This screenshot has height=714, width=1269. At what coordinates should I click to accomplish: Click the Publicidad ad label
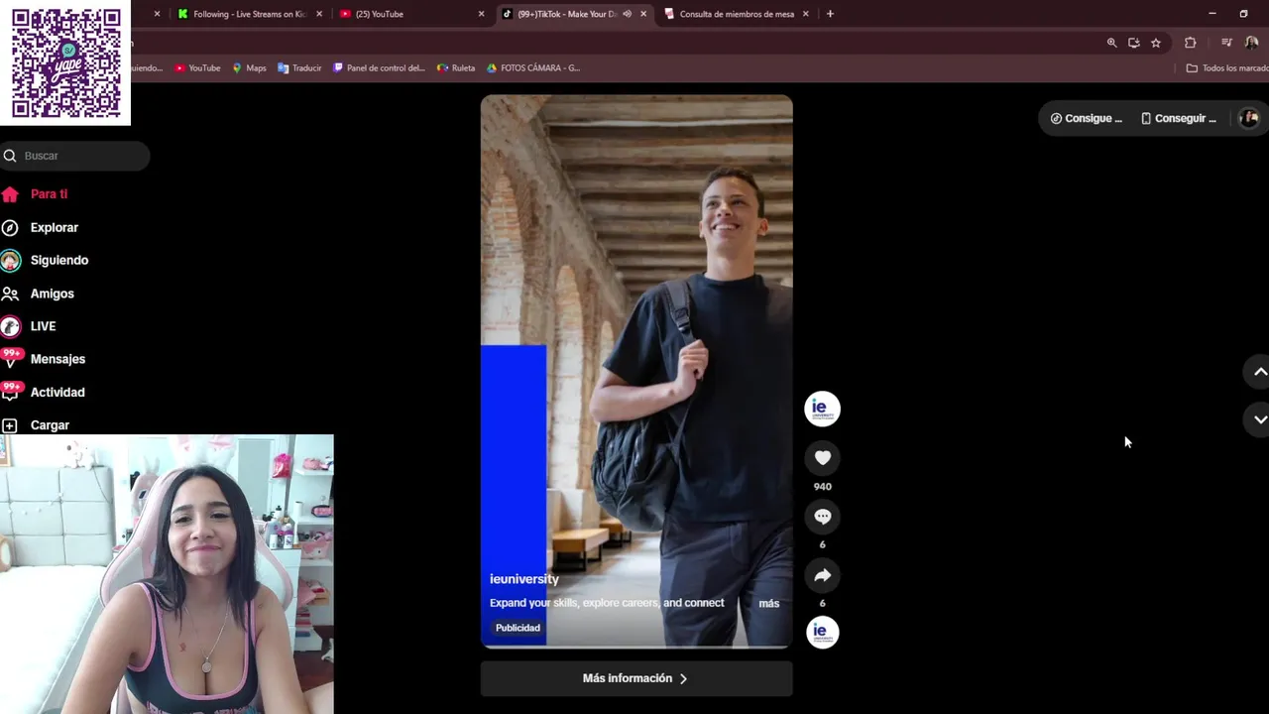pyautogui.click(x=518, y=628)
